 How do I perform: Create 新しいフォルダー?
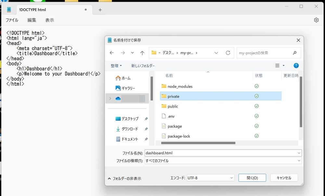tap(143, 66)
